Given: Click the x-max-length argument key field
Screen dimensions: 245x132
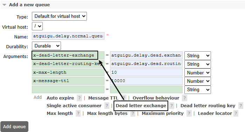Looking at the screenshot, I should click(x=68, y=72).
